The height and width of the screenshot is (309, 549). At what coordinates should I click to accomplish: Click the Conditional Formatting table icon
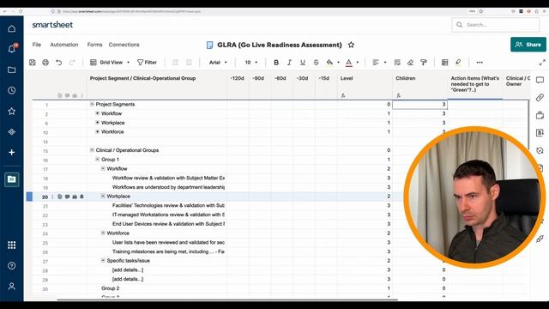point(444,63)
